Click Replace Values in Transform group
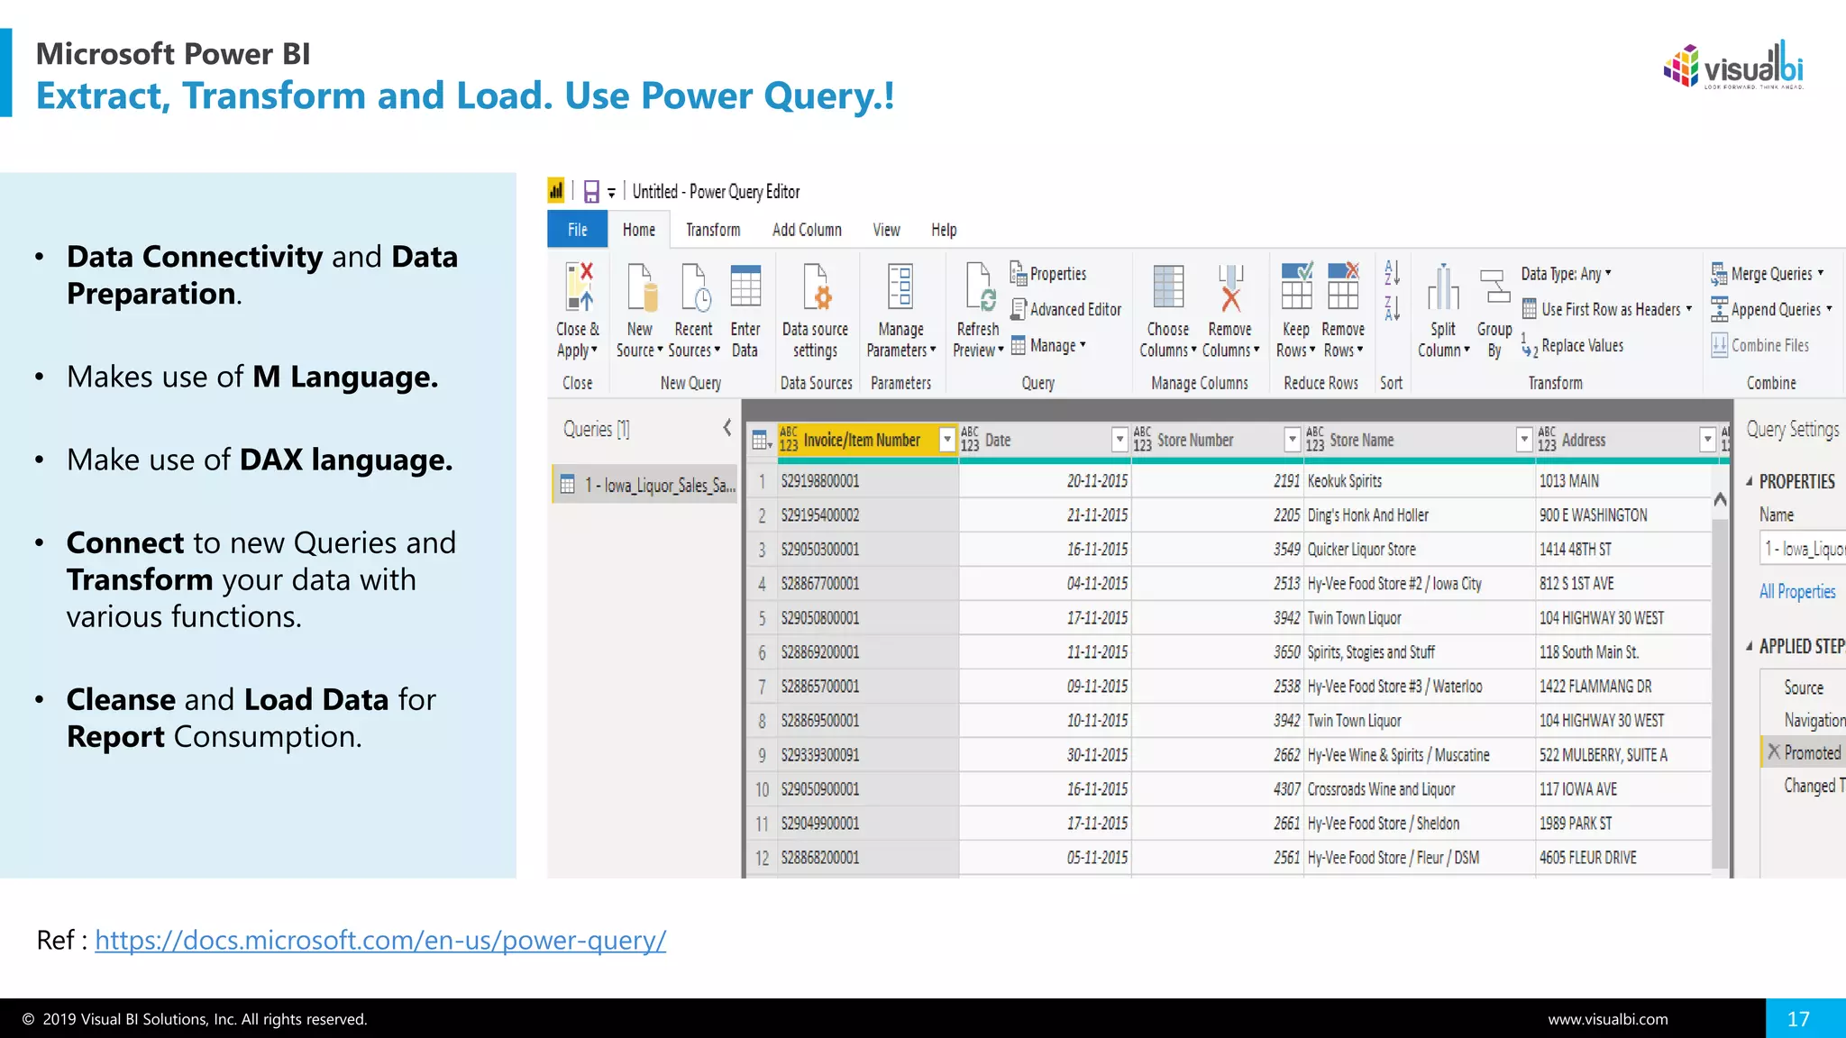Viewport: 1846px width, 1038px height. pyautogui.click(x=1573, y=346)
